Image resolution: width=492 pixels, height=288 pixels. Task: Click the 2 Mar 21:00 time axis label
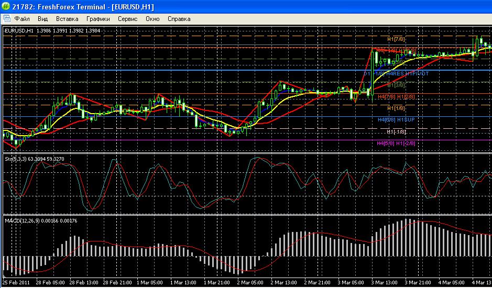pos(318,282)
